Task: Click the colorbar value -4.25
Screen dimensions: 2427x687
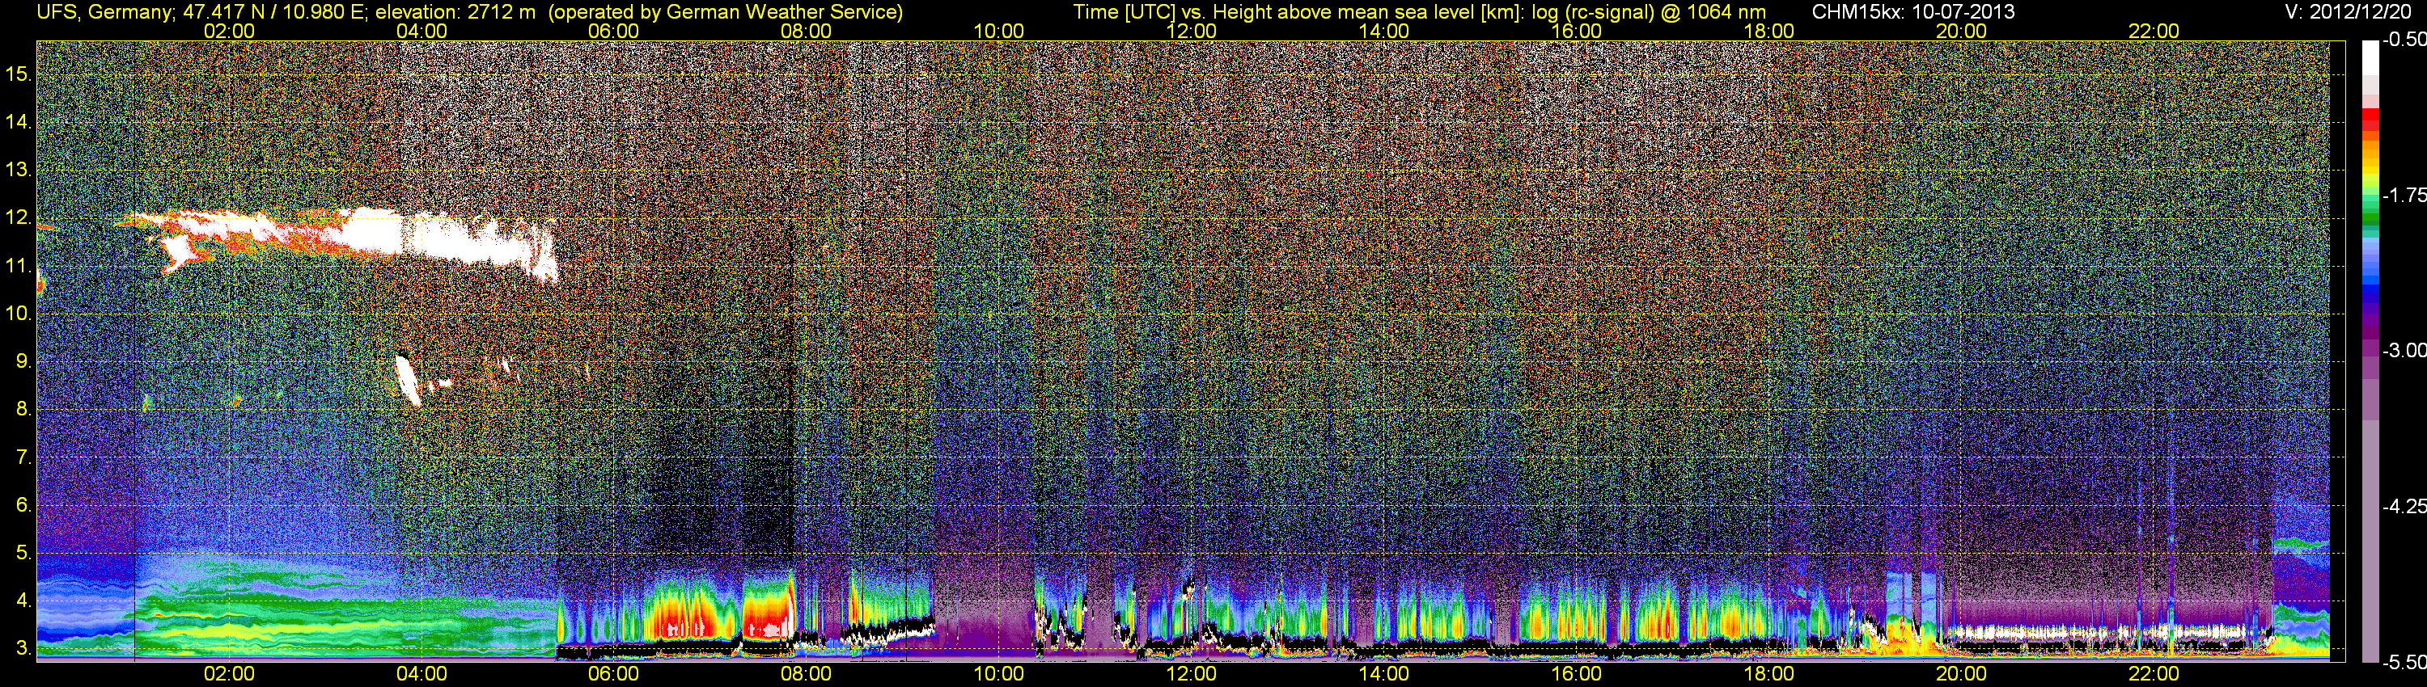Action: [2404, 506]
